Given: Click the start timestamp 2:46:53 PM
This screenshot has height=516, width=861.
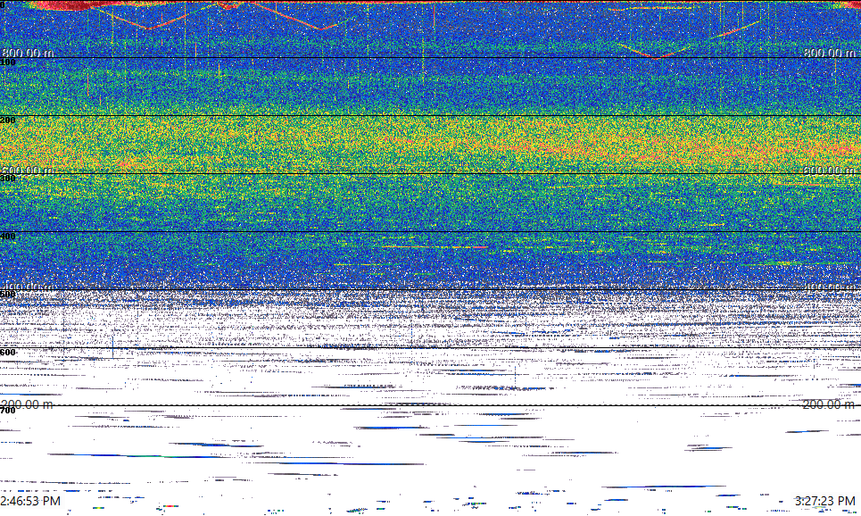Looking at the screenshot, I should click(x=30, y=501).
